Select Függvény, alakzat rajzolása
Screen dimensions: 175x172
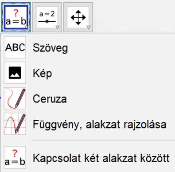coord(100,125)
